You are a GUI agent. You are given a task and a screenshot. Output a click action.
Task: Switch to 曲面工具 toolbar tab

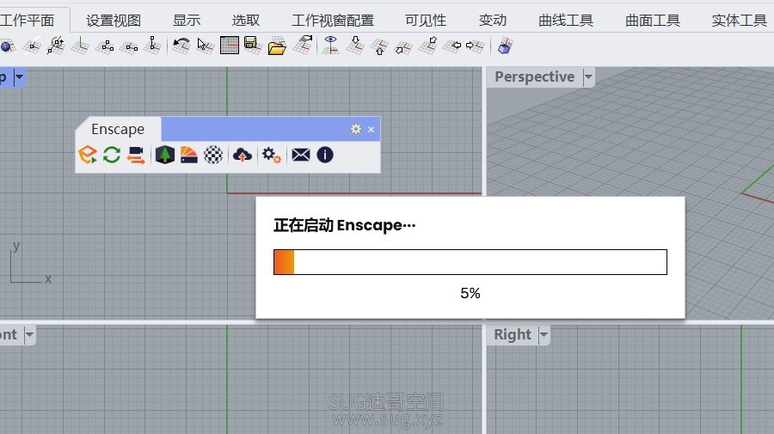(x=653, y=21)
